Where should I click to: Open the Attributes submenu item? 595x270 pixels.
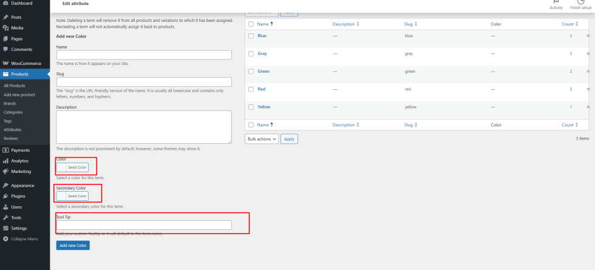13,129
